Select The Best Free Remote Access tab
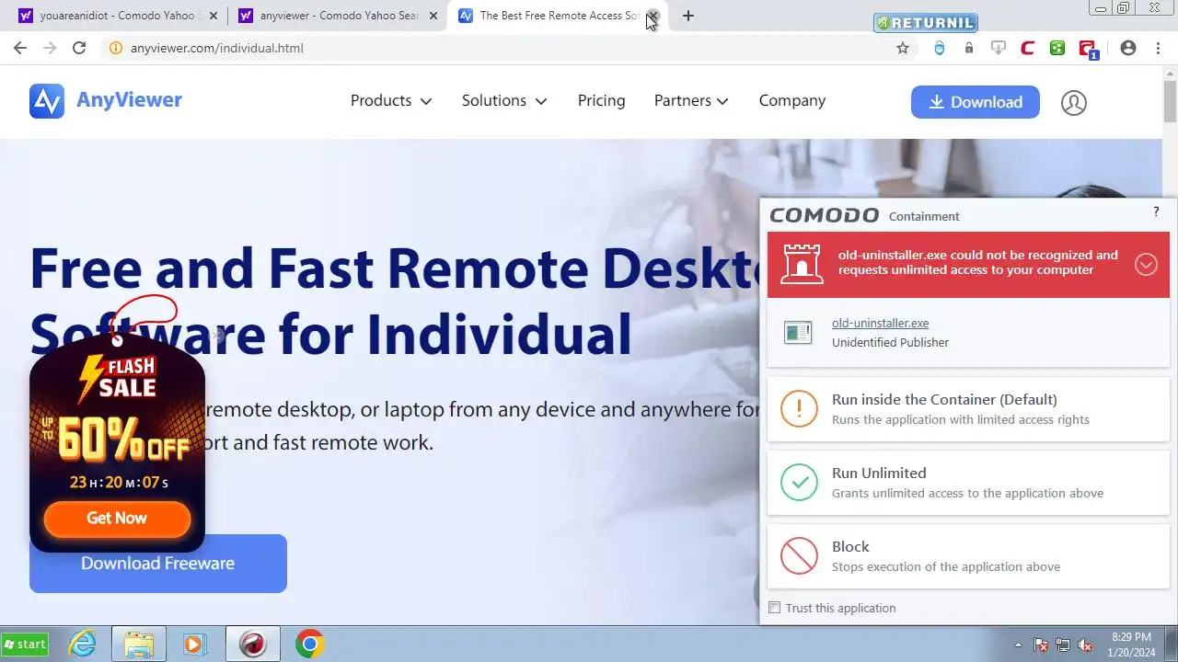This screenshot has height=662, width=1178. (x=557, y=16)
